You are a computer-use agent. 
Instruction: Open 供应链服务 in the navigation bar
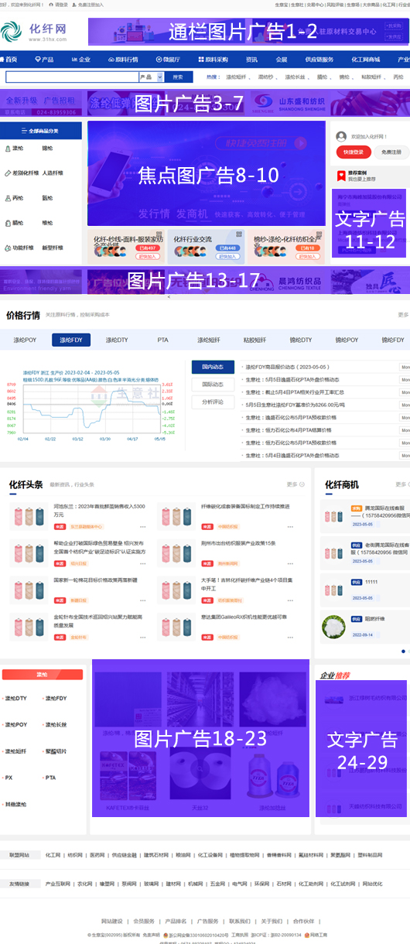pos(319,60)
